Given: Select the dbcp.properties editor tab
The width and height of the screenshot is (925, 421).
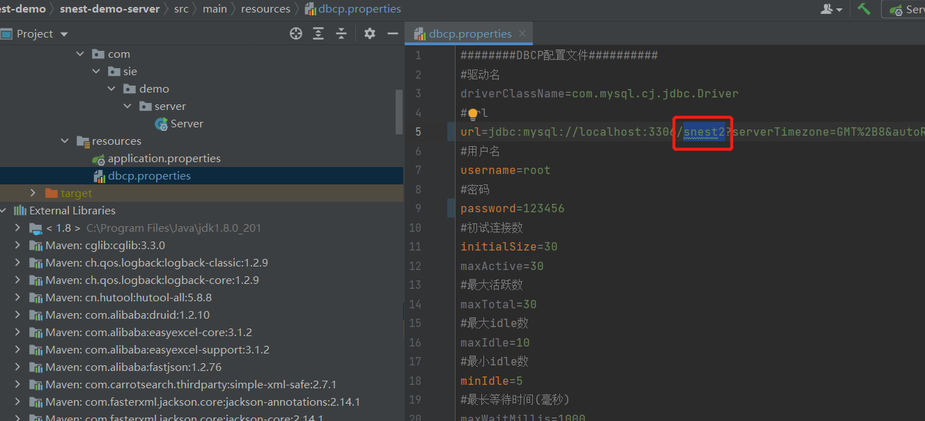Looking at the screenshot, I should (470, 33).
